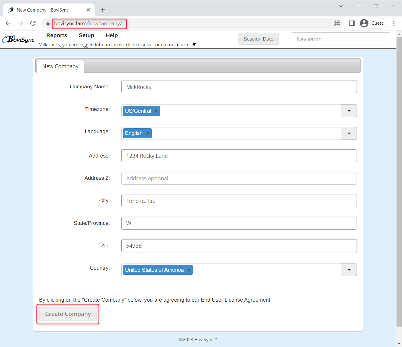
Task: Select the New Company tab
Action: click(x=60, y=66)
